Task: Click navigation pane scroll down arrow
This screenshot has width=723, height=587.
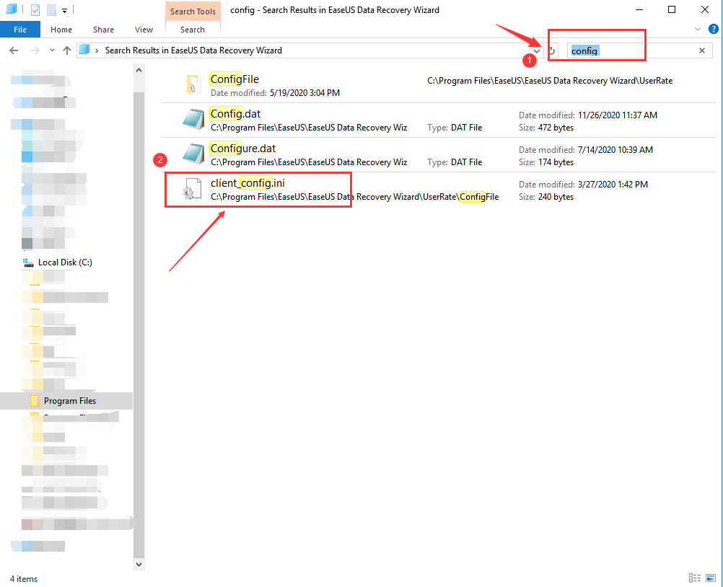Action: 139,565
